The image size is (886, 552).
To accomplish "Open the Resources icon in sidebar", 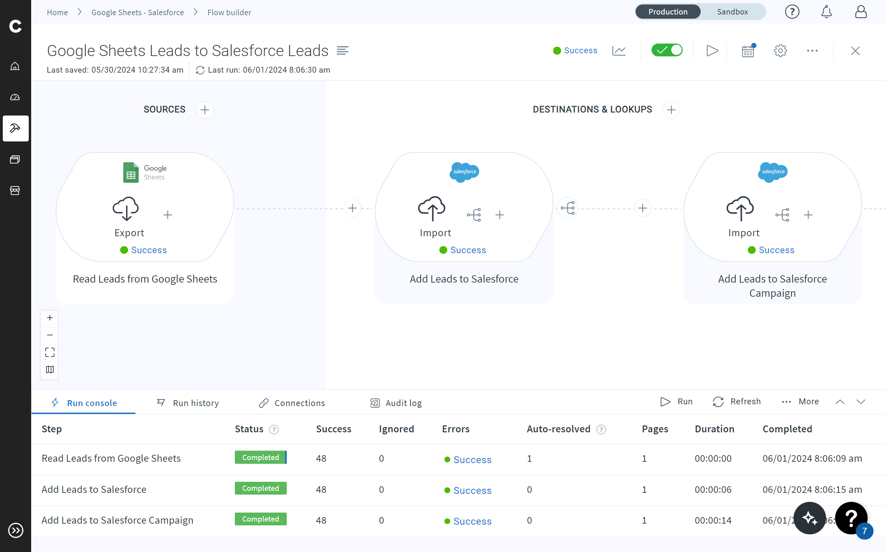I will click(15, 159).
